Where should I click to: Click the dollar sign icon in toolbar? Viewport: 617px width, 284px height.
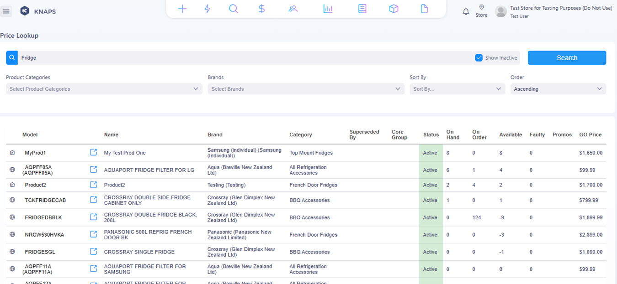click(x=261, y=9)
